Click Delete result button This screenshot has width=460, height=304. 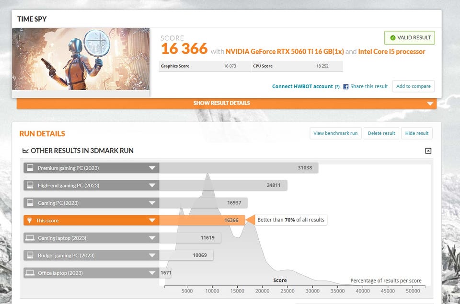pyautogui.click(x=381, y=133)
